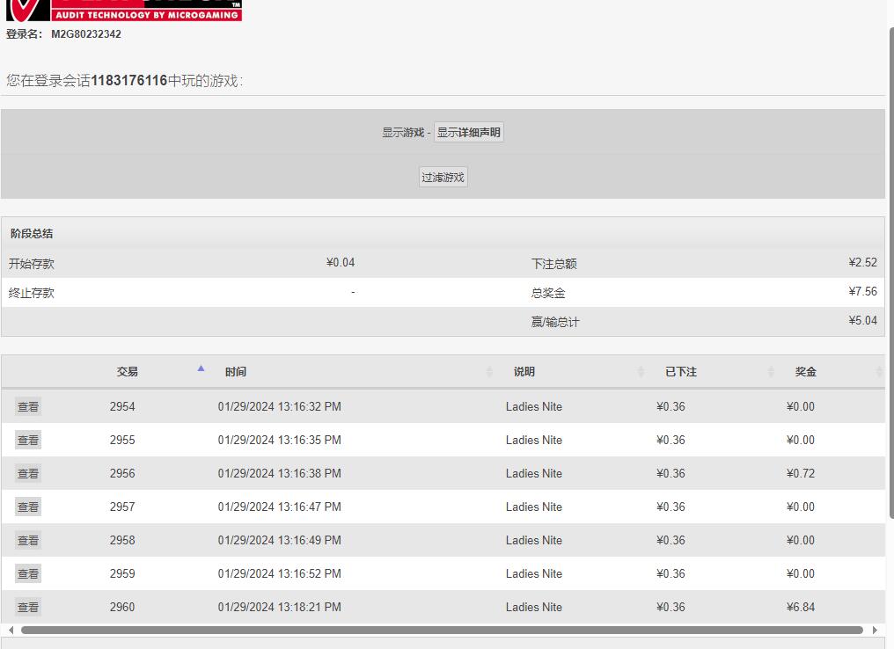
Task: Click the Microgaming audit technology logo
Action: (124, 11)
